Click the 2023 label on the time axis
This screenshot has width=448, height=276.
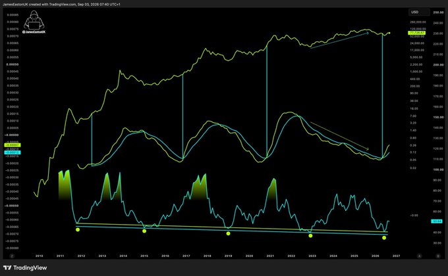[x=312, y=256]
